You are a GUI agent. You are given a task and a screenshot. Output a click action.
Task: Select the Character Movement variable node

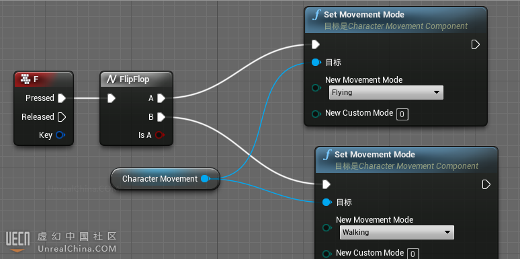point(165,179)
